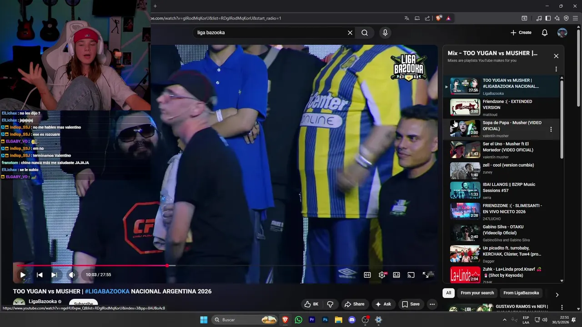Open the music note toolbar icon
Image resolution: width=582 pixels, height=327 pixels.
(539, 18)
